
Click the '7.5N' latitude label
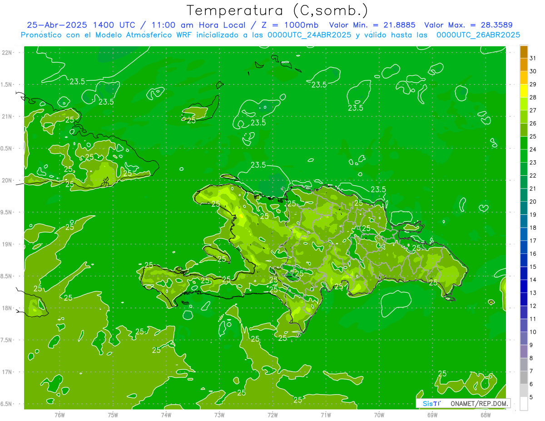[x=7, y=340]
